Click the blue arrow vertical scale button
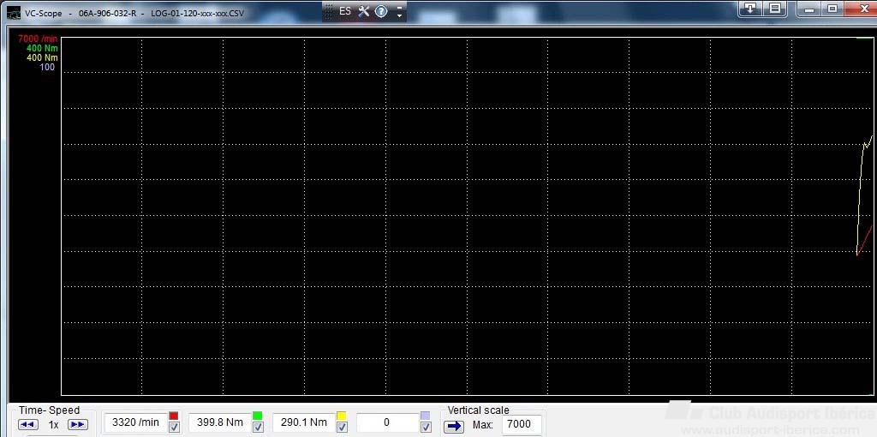 pyautogui.click(x=454, y=426)
